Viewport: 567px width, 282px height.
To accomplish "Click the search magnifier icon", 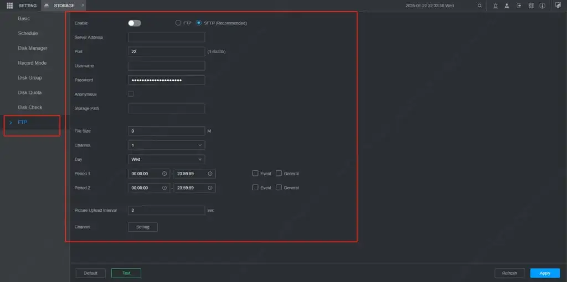I will pyautogui.click(x=480, y=6).
